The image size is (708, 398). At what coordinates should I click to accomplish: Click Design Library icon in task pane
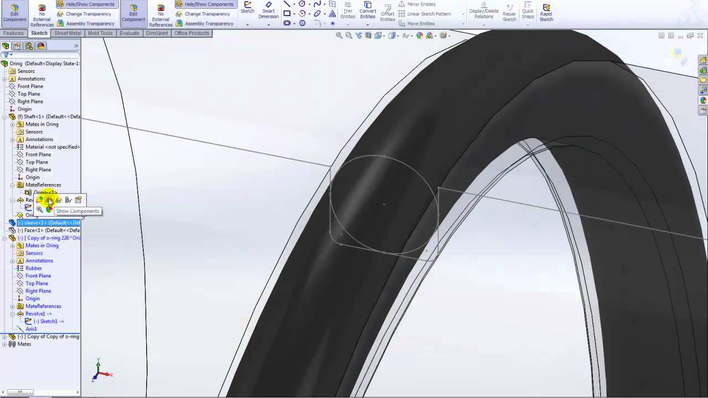(x=703, y=70)
